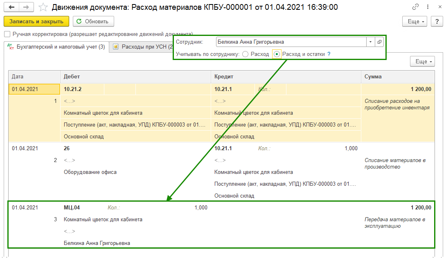The height and width of the screenshot is (258, 446).
Task: Expand the Сотрудник dropdown list
Action: coord(370,42)
